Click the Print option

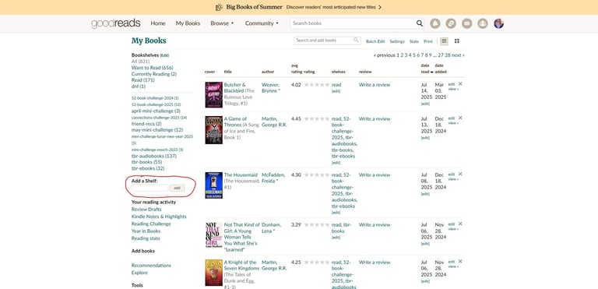pyautogui.click(x=428, y=41)
